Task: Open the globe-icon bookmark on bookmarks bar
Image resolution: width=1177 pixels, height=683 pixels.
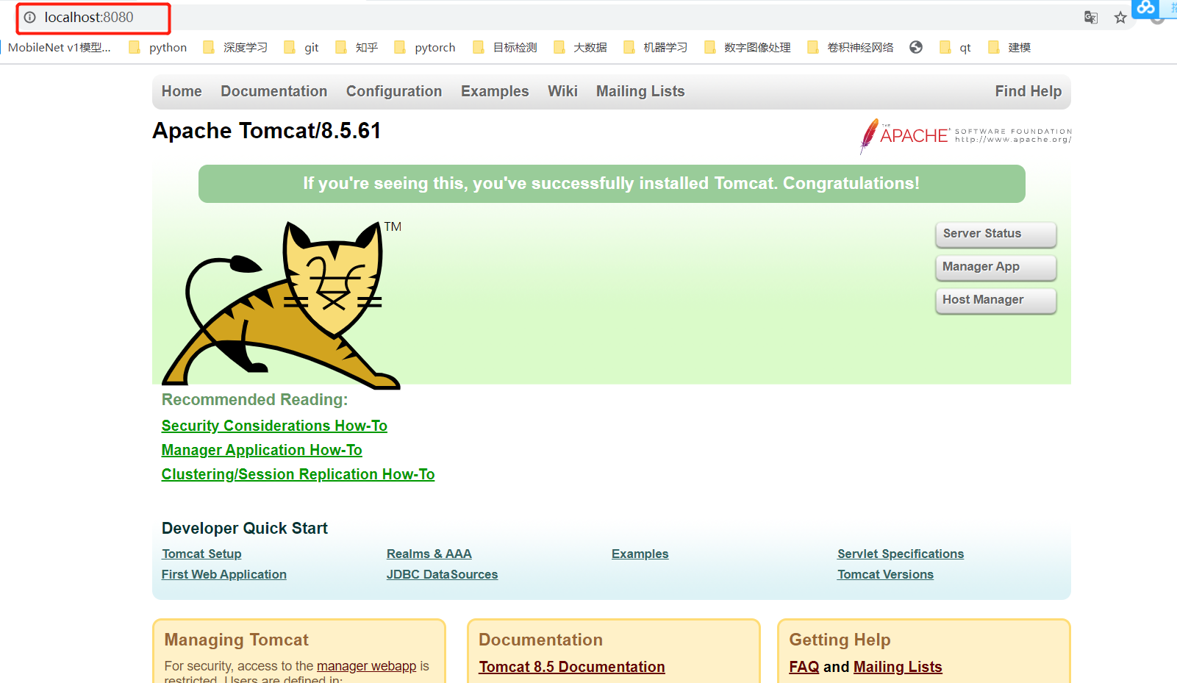Action: pyautogui.click(x=916, y=47)
